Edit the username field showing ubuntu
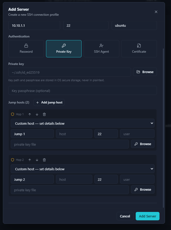 [x=134, y=25]
